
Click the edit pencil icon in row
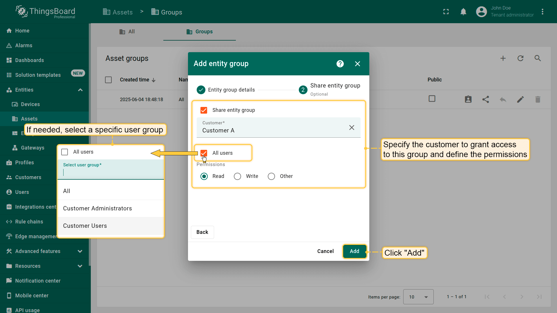point(520,99)
